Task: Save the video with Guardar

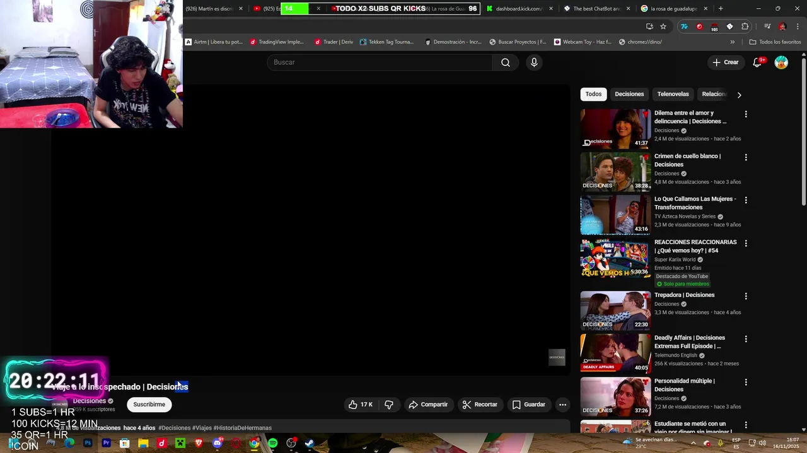Action: (528, 405)
